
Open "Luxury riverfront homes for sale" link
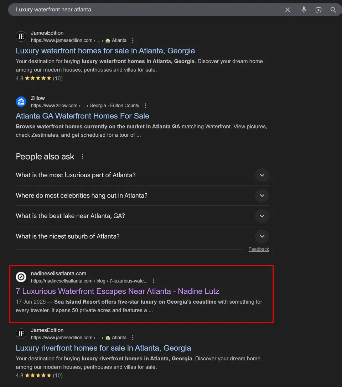(103, 348)
